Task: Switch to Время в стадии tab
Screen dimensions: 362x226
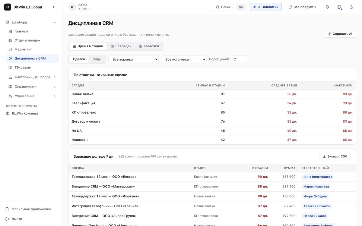Action: 88,46
